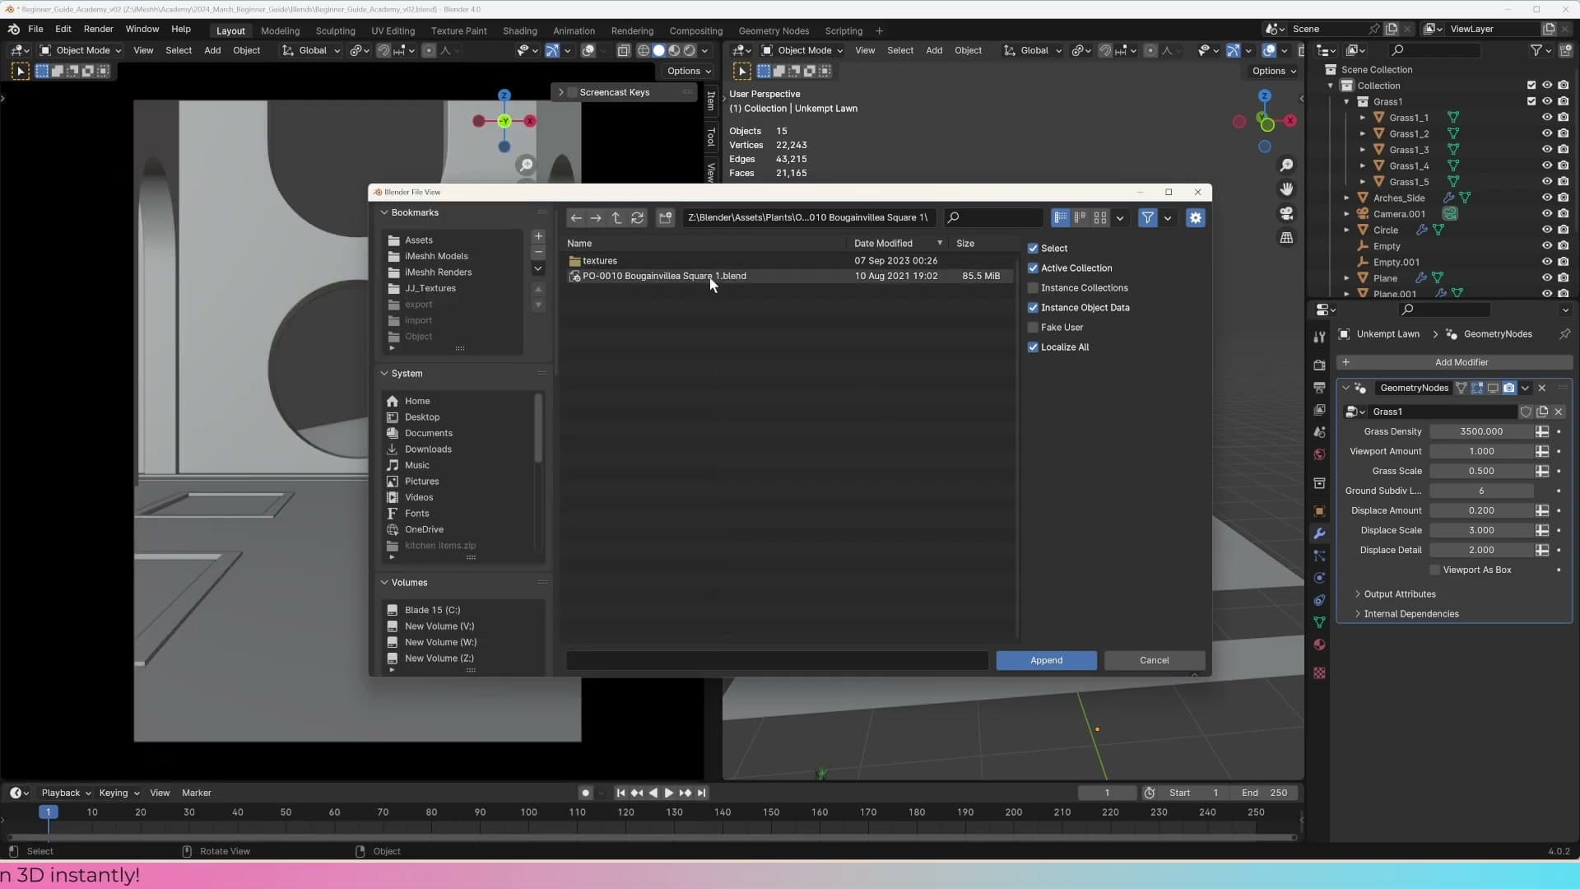Enable Viewport As Box checkbox
Viewport: 1580px width, 889px height.
click(1435, 570)
